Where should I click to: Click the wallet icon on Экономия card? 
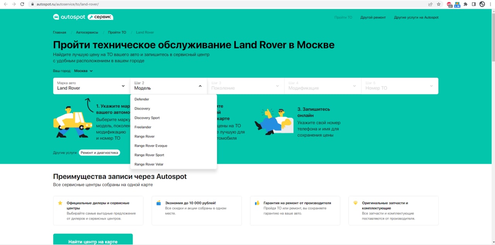[x=159, y=203]
